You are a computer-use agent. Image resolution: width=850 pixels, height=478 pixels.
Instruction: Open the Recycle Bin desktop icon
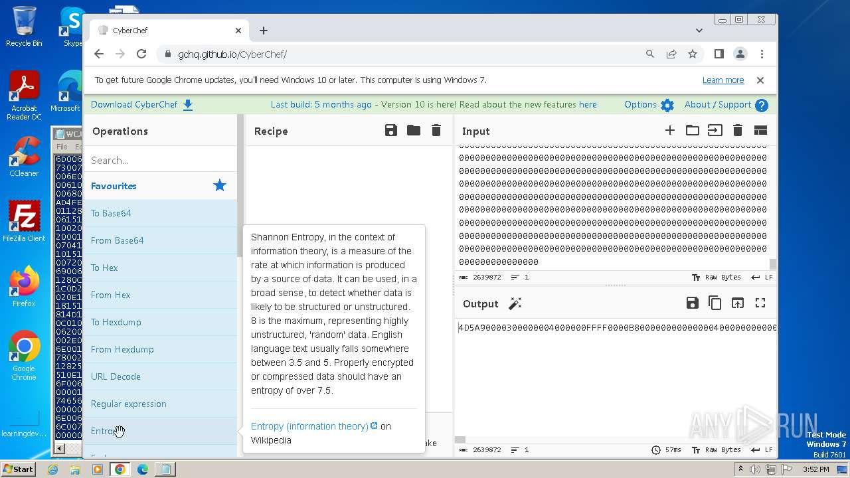[x=24, y=27]
